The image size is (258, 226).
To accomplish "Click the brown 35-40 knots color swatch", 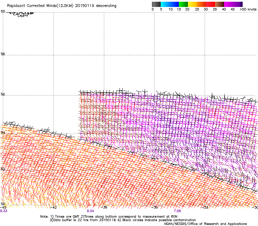I will tap(220, 4).
